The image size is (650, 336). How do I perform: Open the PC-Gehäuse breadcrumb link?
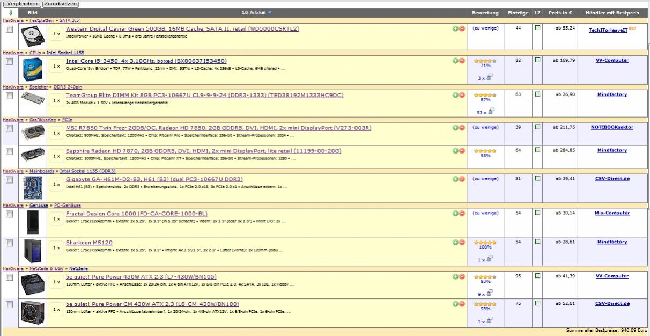[x=68, y=206]
